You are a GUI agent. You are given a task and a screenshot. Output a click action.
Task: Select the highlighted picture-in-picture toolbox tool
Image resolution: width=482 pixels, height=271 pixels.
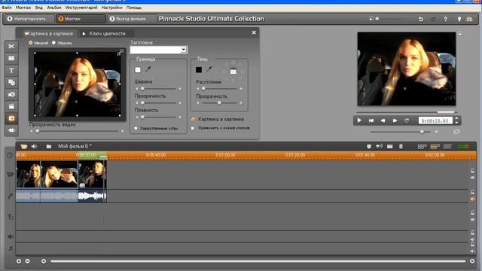pos(11,118)
